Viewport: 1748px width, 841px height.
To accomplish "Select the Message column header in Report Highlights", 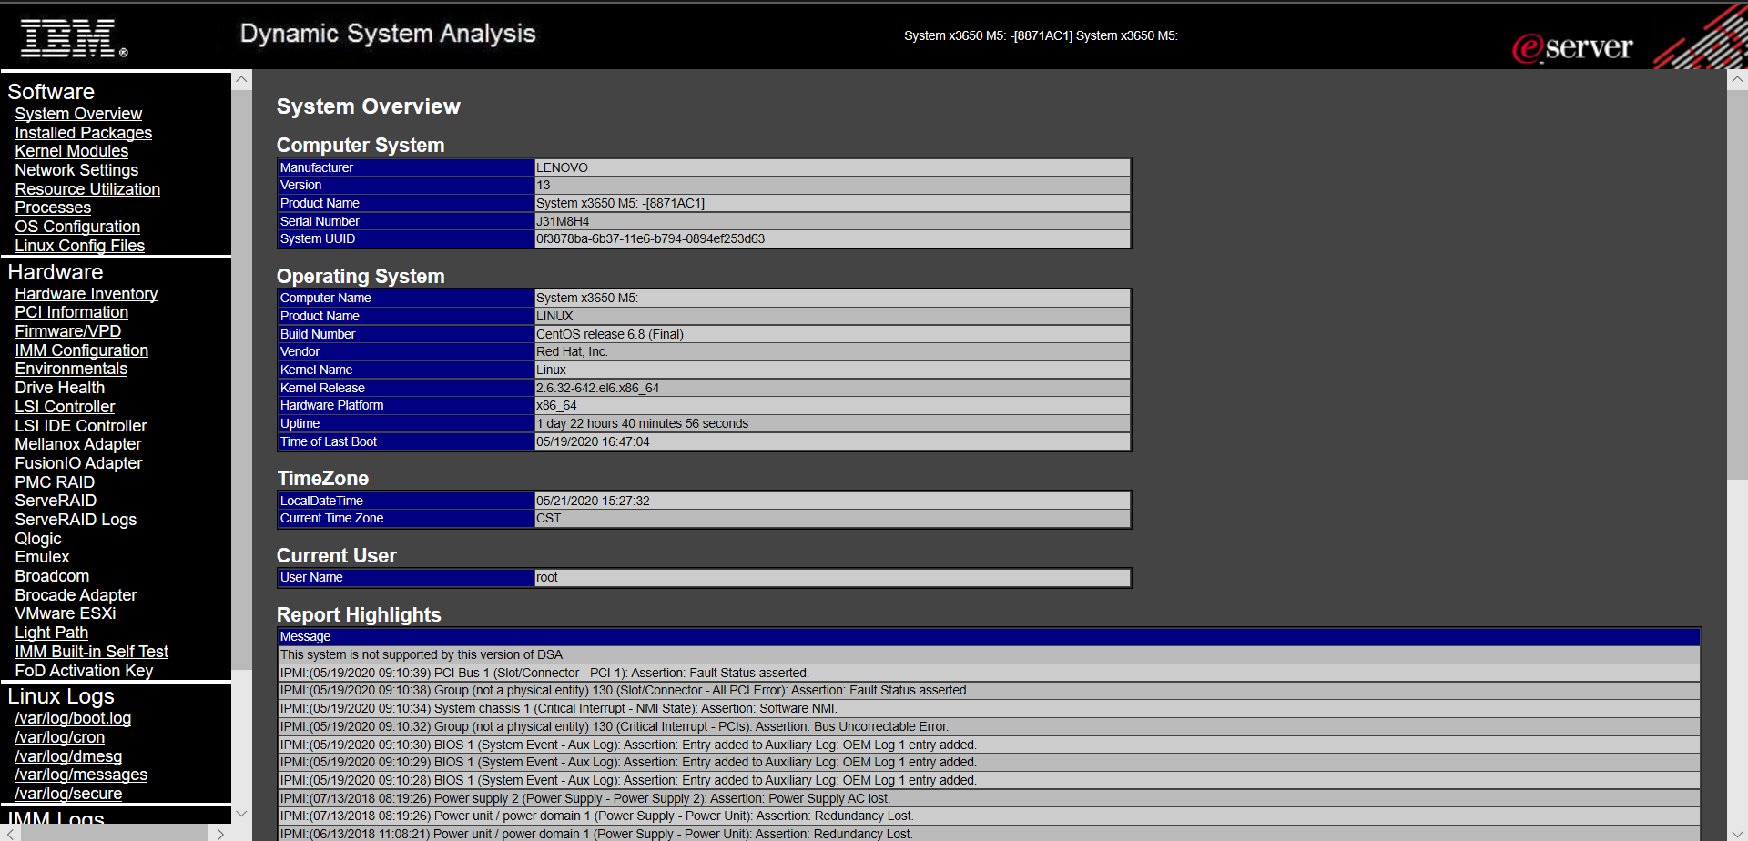I will click(x=305, y=636).
